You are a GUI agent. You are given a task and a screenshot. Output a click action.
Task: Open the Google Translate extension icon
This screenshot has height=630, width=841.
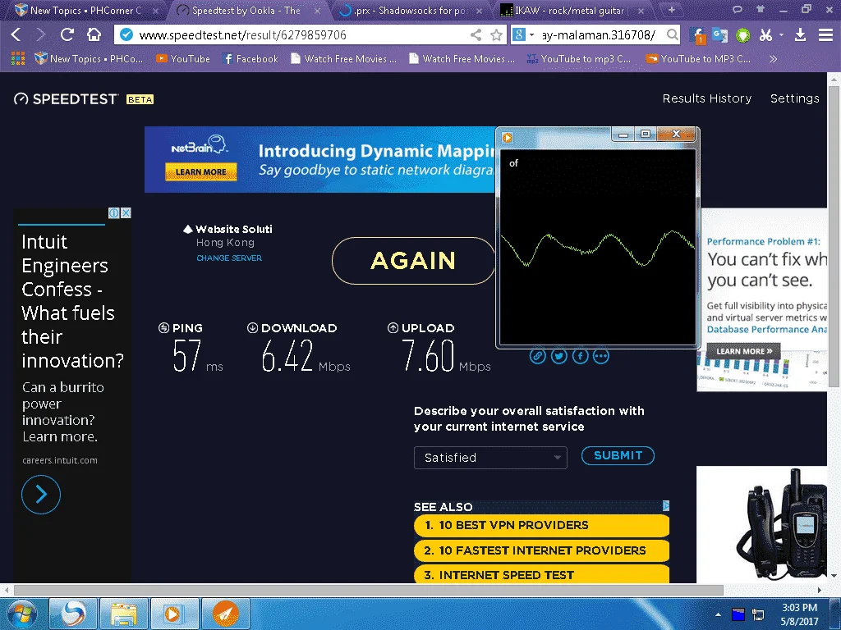pos(719,35)
